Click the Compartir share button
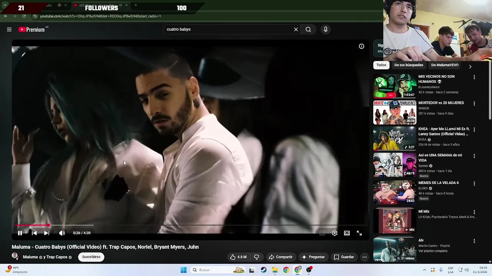The image size is (492, 276). (x=281, y=257)
